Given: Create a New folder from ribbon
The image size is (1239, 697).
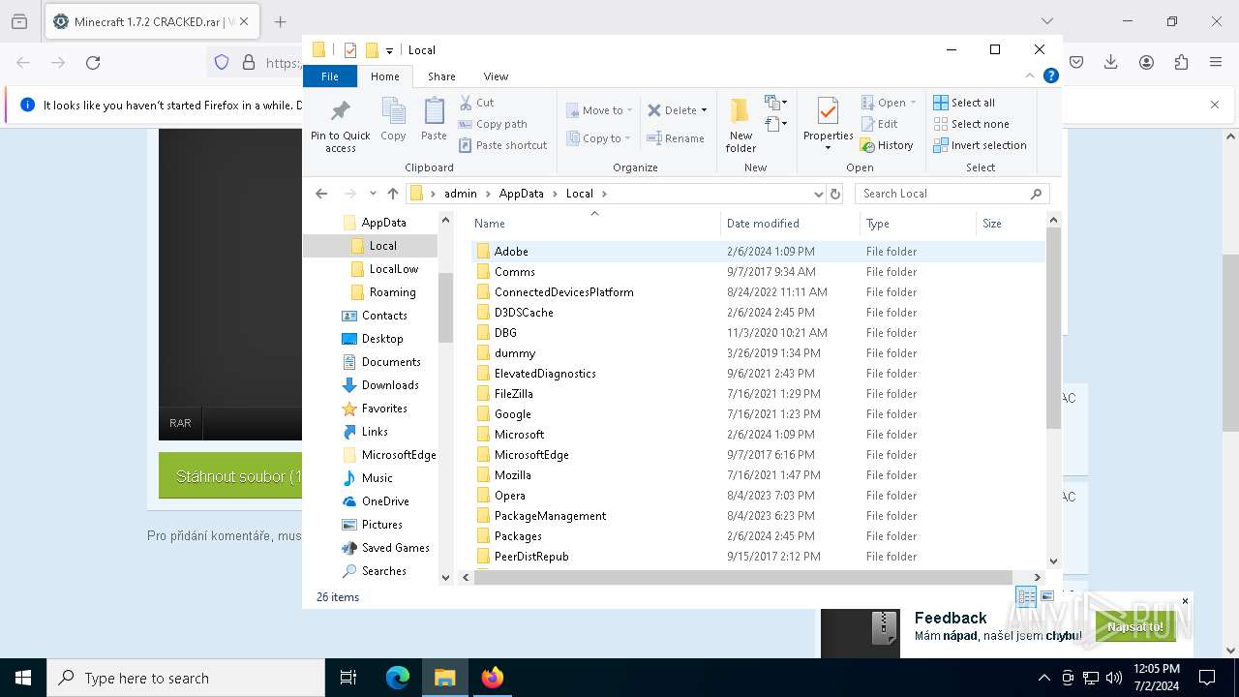Looking at the screenshot, I should click(740, 125).
